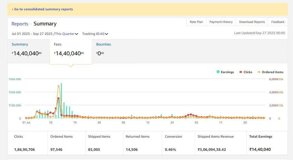Click the Download Reports button
The height and width of the screenshot is (160, 293).
[x=252, y=22]
